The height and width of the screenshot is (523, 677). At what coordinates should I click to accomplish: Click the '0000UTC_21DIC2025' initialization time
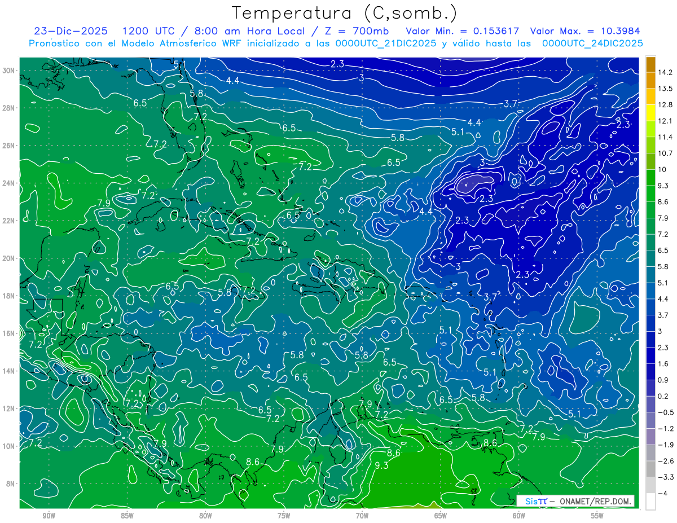click(x=385, y=43)
